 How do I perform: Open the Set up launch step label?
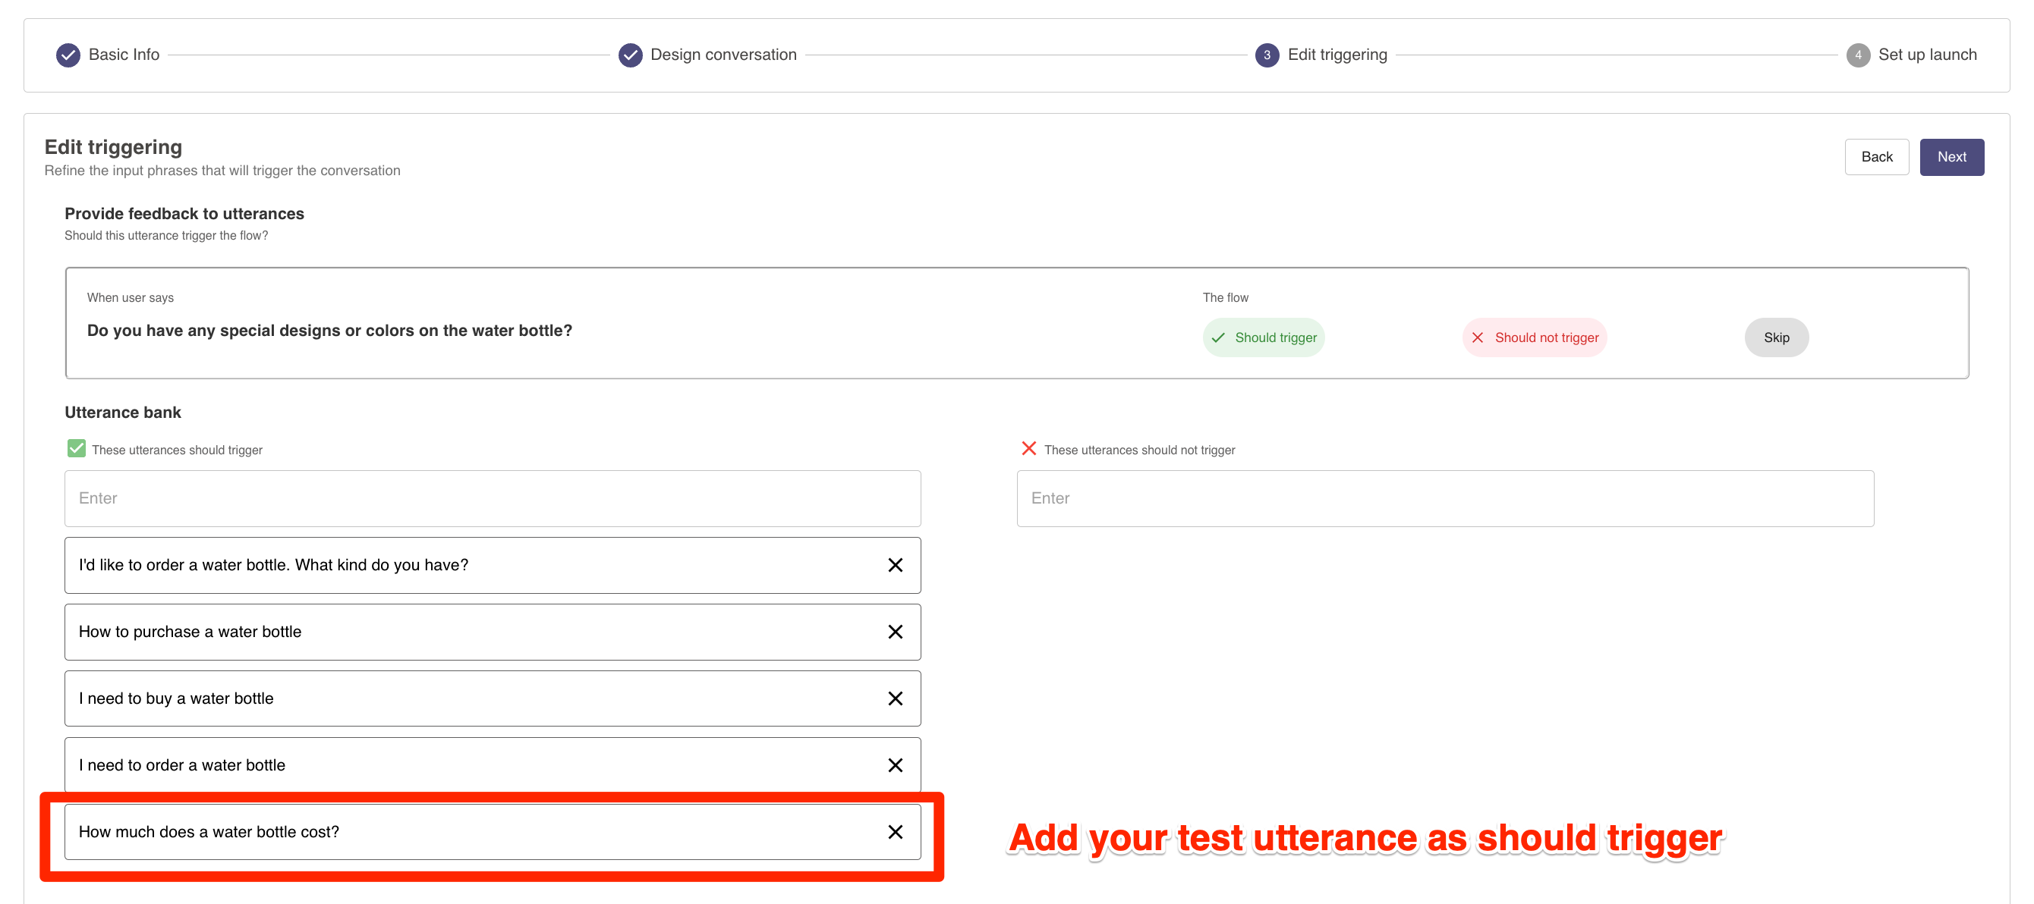pos(1927,55)
